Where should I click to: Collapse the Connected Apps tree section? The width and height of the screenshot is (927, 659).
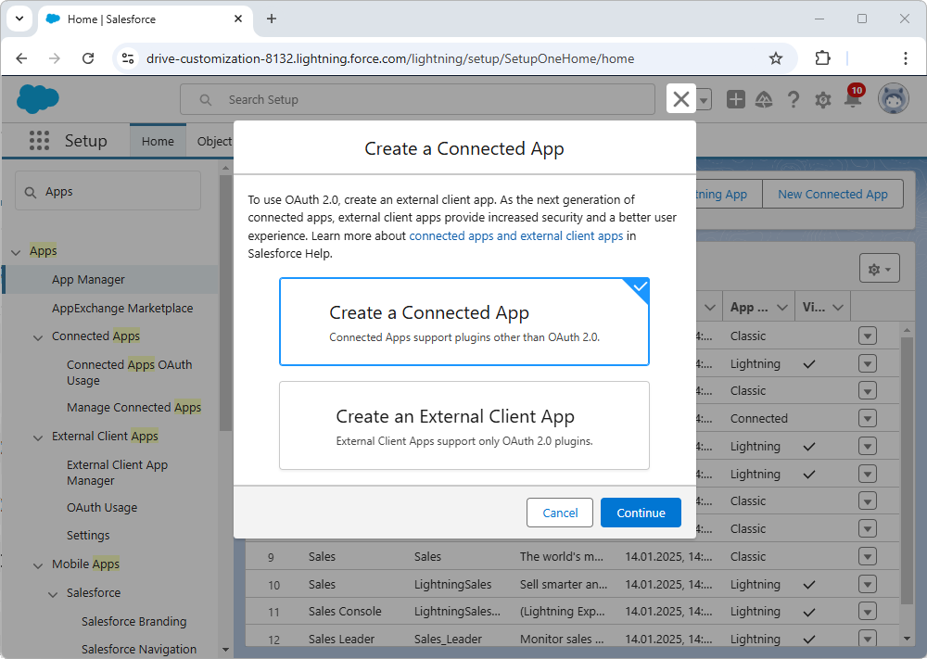(x=37, y=336)
